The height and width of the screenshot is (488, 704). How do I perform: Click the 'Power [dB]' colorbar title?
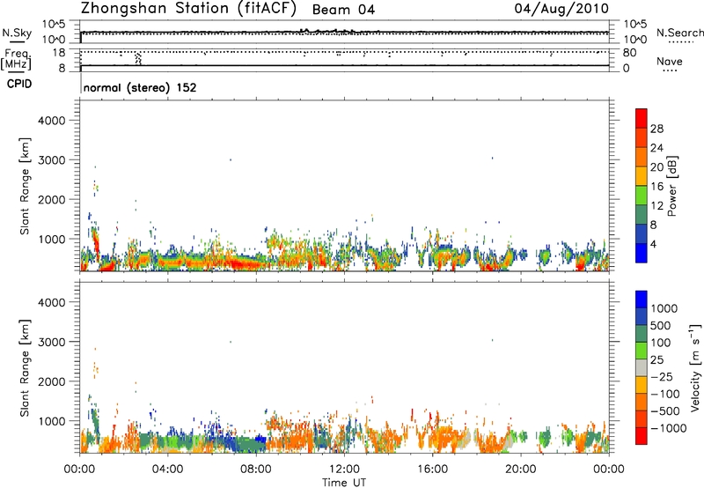point(671,186)
